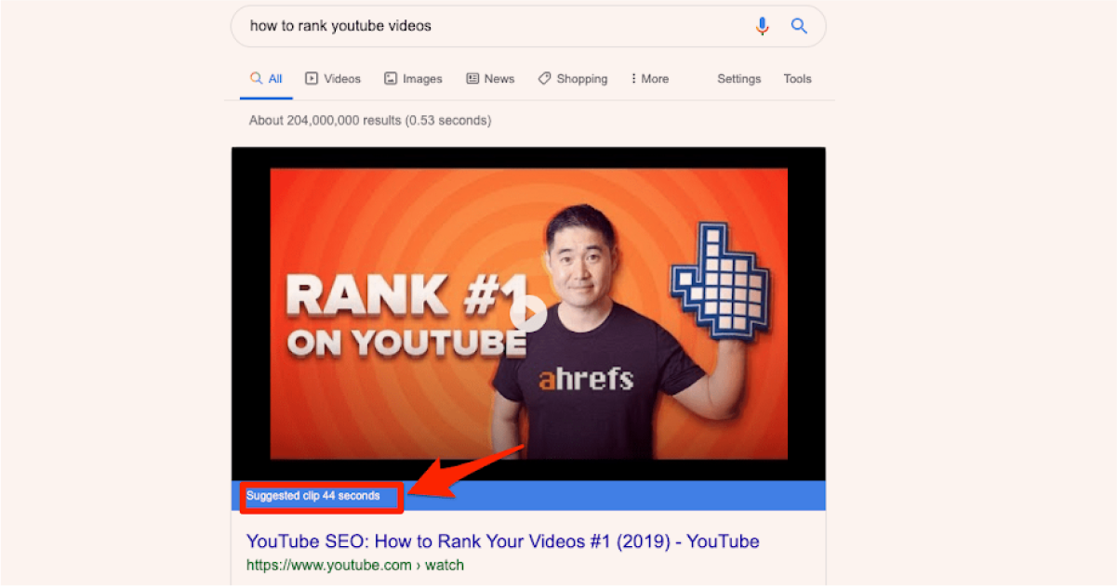
Task: Open the YouTube SEO video result link
Action: 502,541
